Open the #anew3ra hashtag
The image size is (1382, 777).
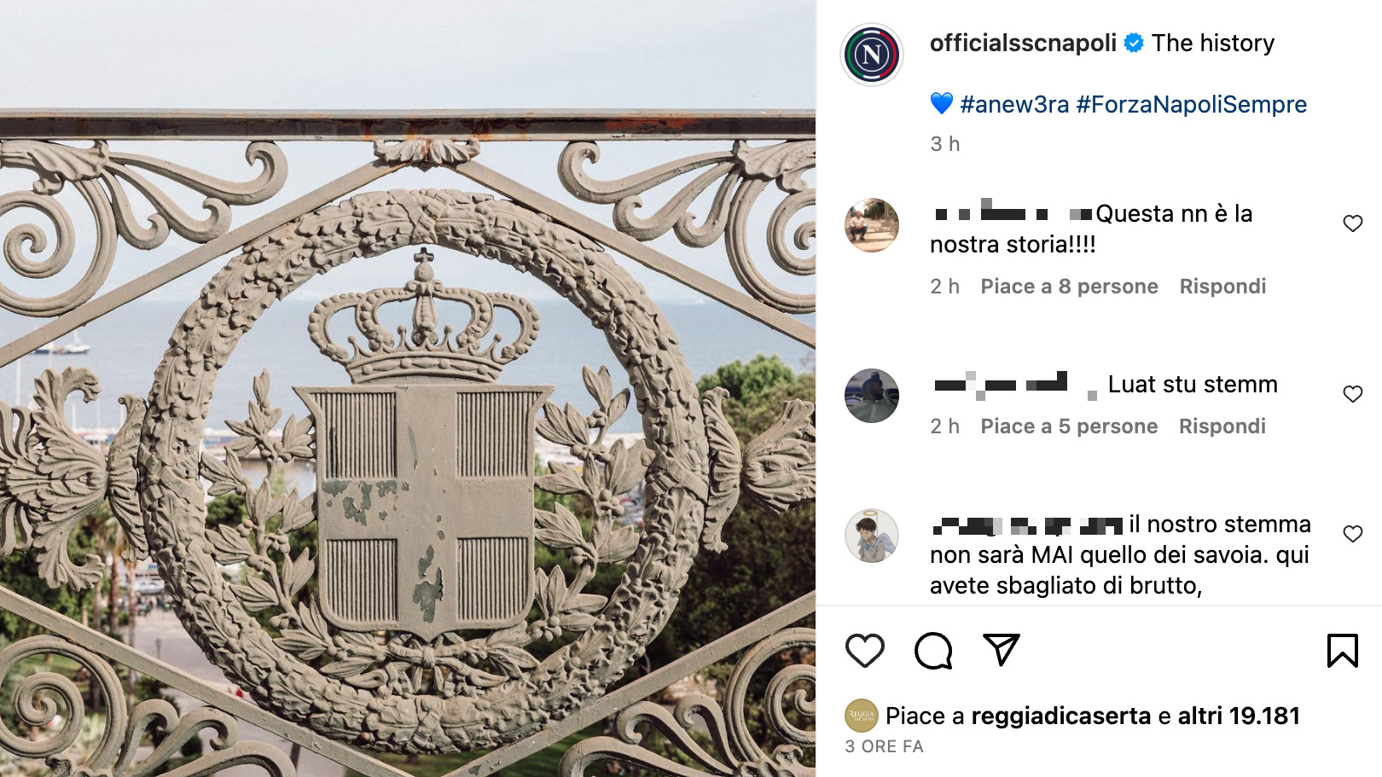(1014, 104)
